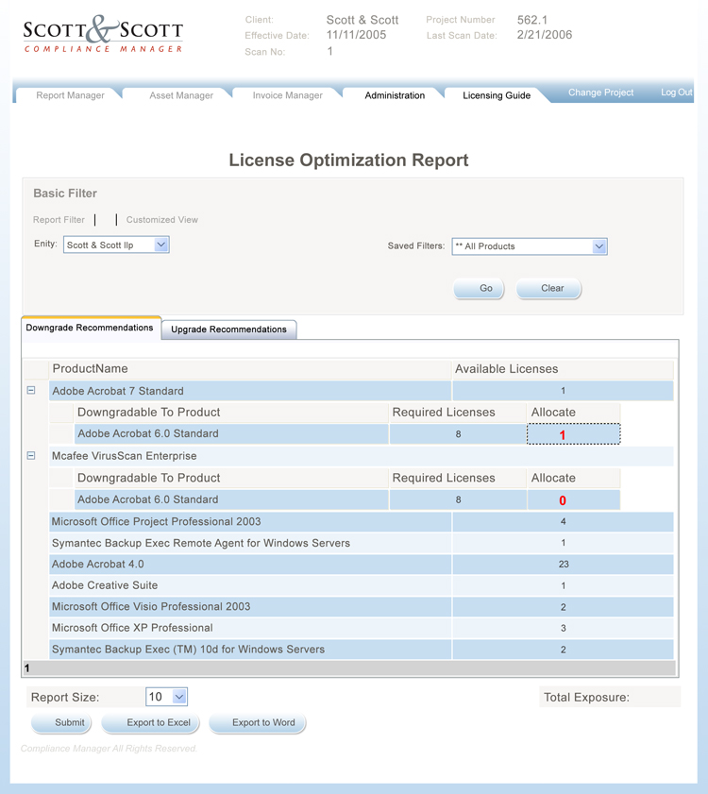The image size is (708, 794).
Task: Select the Downgrade Recommendations tab
Action: (x=90, y=328)
